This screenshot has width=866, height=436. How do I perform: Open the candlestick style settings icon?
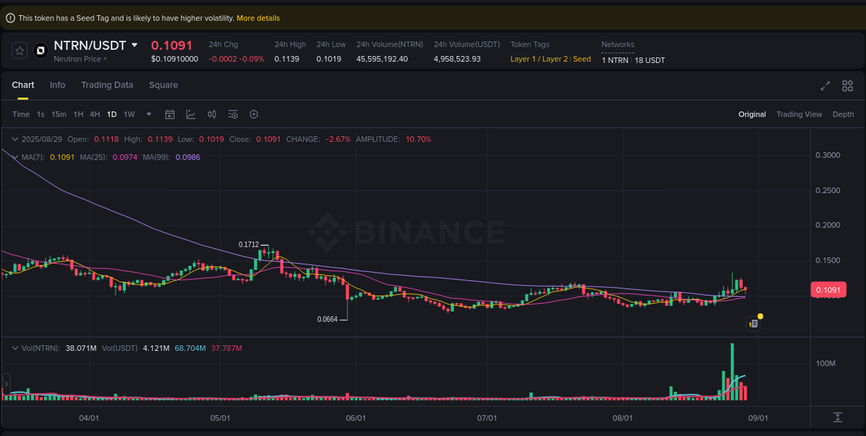click(212, 114)
